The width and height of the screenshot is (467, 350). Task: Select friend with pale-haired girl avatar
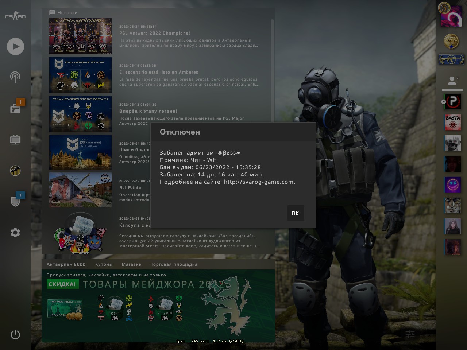(453, 226)
